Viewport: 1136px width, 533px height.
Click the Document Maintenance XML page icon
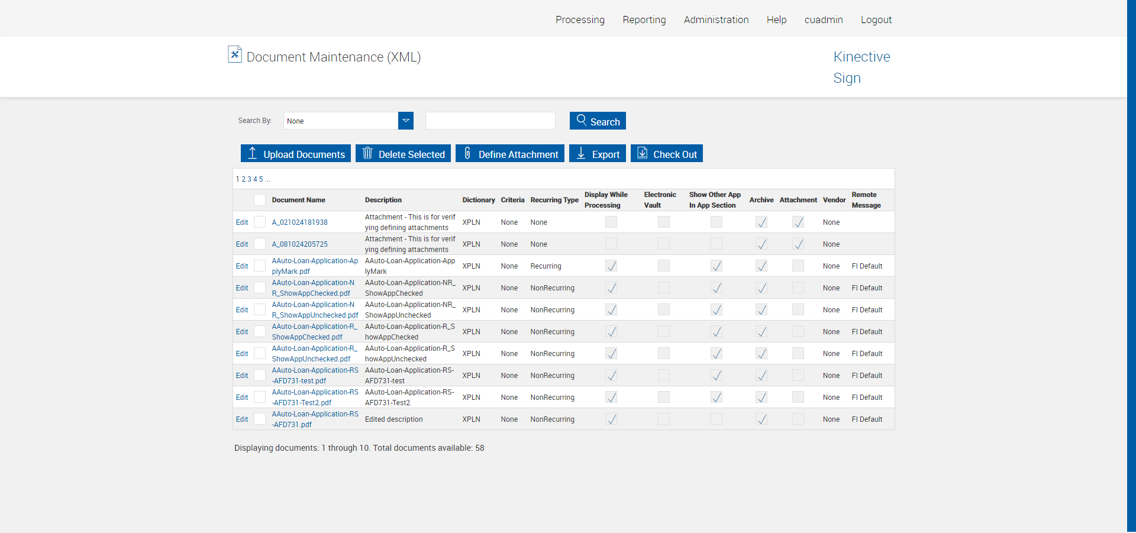click(235, 54)
